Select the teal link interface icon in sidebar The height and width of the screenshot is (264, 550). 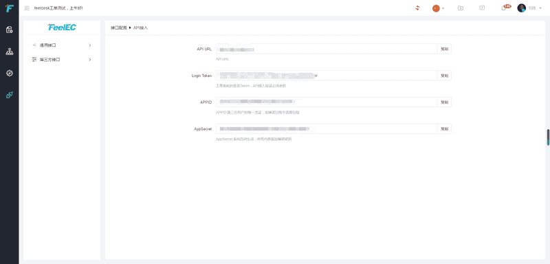coord(10,95)
